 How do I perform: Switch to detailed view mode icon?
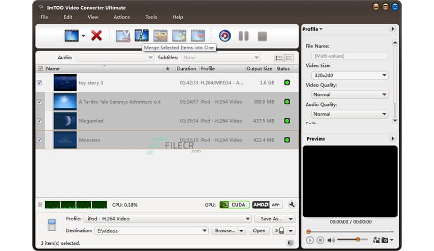tap(289, 58)
